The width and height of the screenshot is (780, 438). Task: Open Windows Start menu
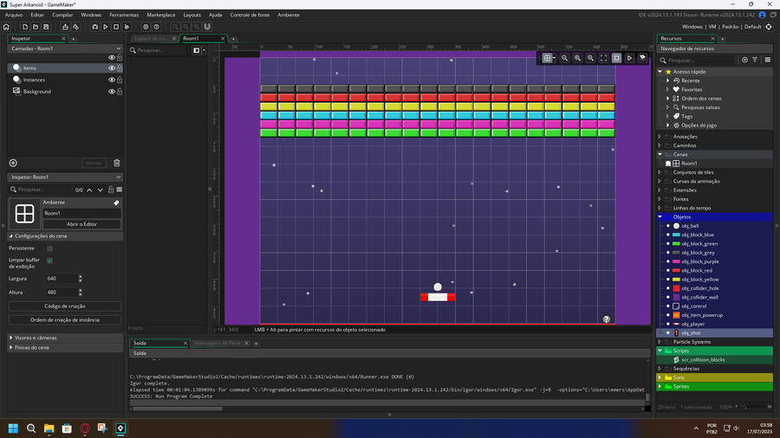[13, 428]
